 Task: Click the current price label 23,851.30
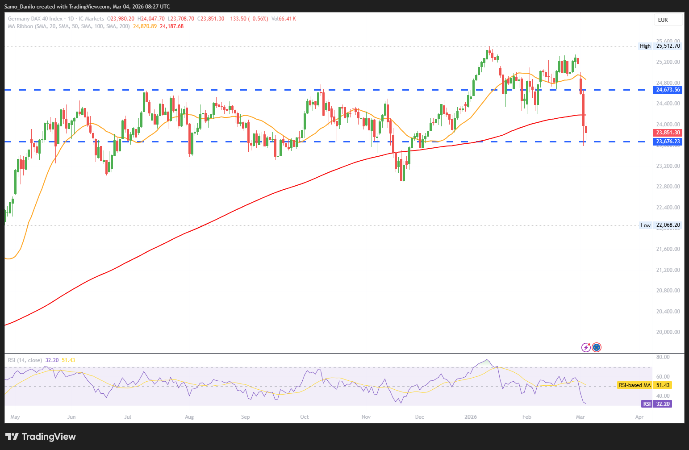tap(668, 133)
